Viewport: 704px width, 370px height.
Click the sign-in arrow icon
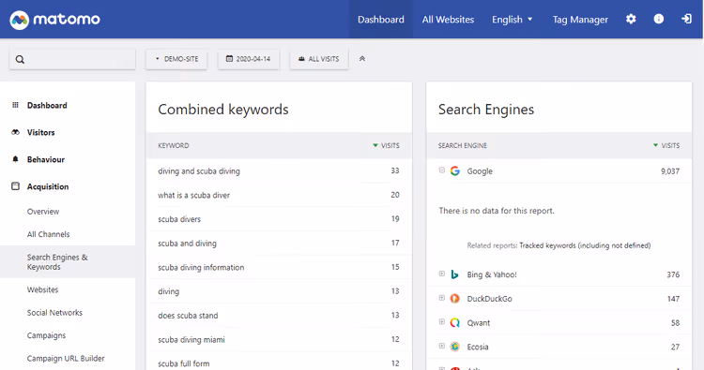[x=686, y=19]
